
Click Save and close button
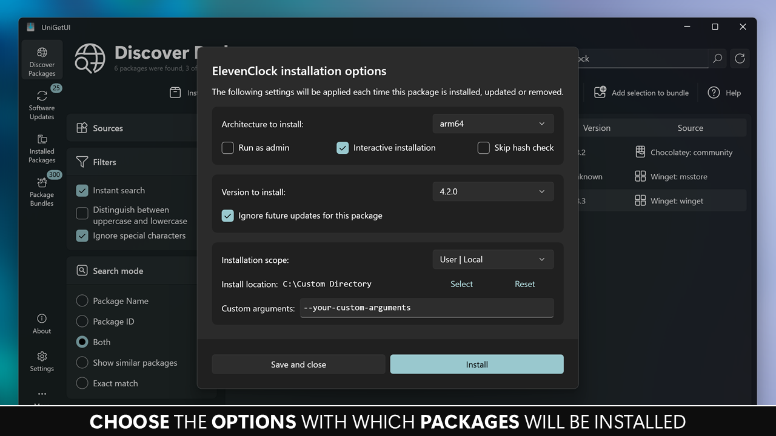click(298, 365)
